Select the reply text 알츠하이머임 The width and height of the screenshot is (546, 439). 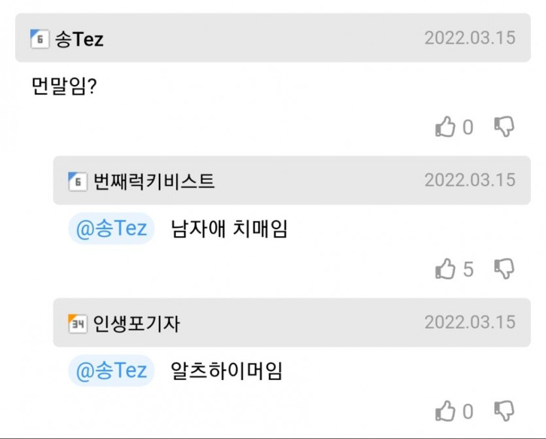[226, 372]
